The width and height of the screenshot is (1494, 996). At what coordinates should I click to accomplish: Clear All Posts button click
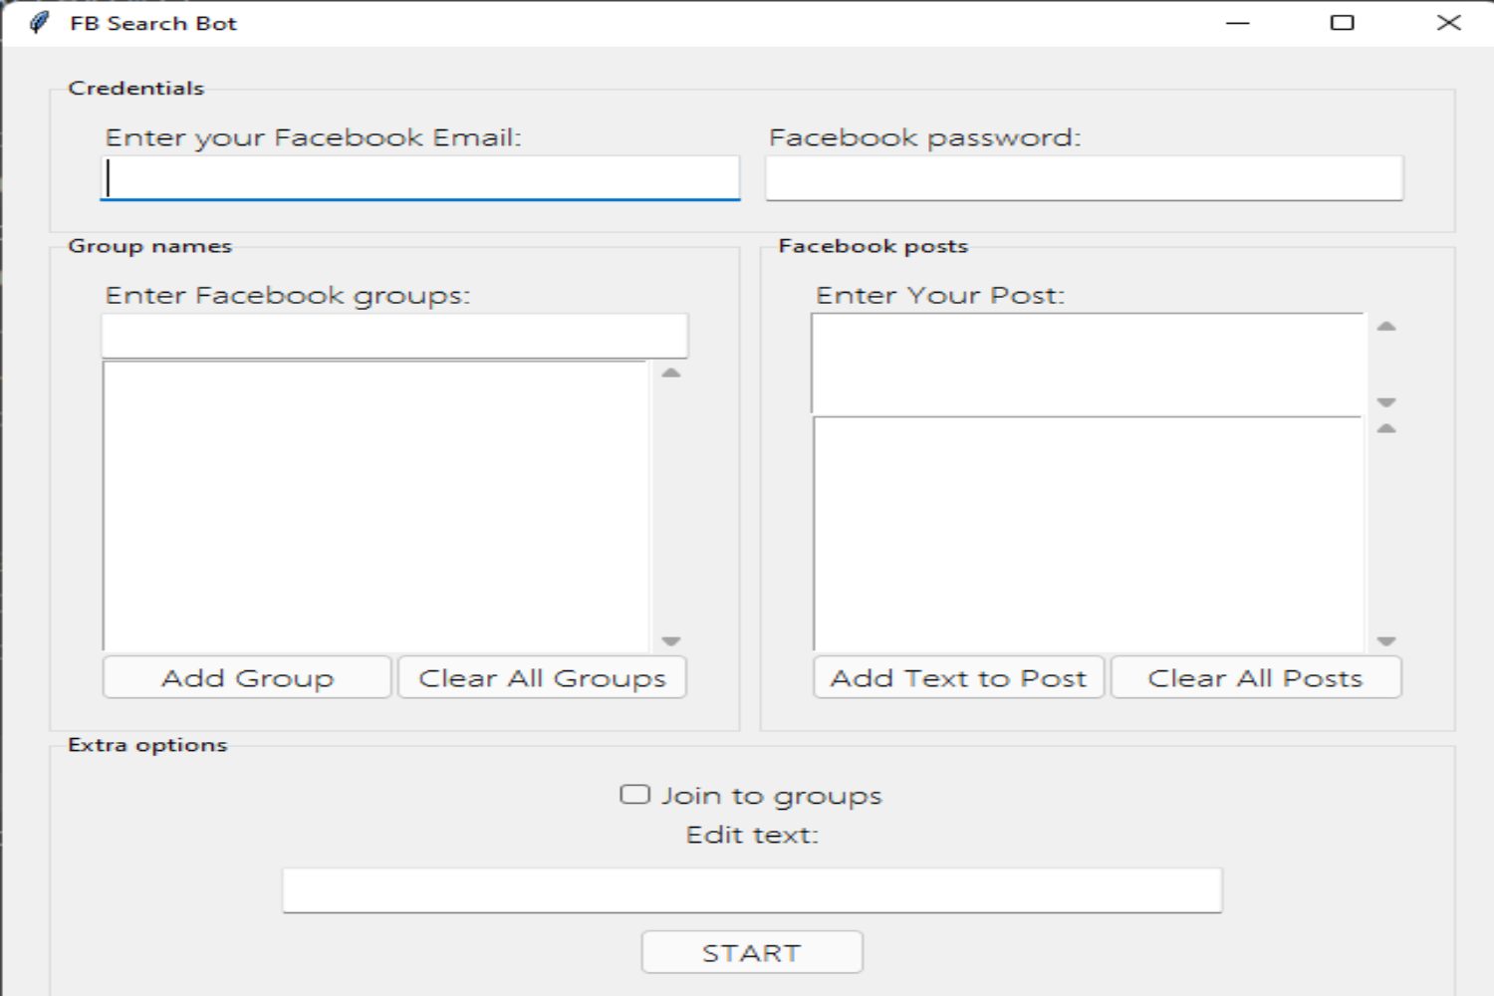pyautogui.click(x=1255, y=677)
